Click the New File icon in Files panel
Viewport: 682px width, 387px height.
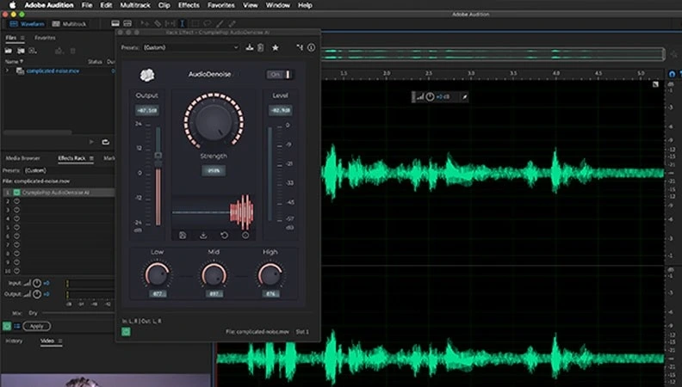pyautogui.click(x=33, y=51)
